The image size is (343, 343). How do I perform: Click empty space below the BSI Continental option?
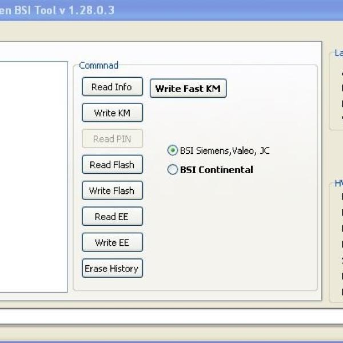229,229
